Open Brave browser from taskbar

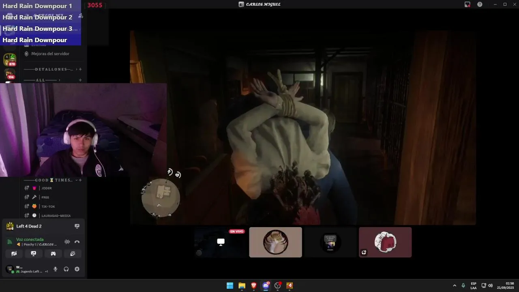tap(254, 286)
